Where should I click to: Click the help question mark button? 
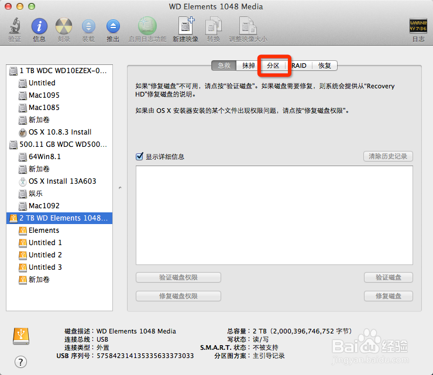pos(20,362)
